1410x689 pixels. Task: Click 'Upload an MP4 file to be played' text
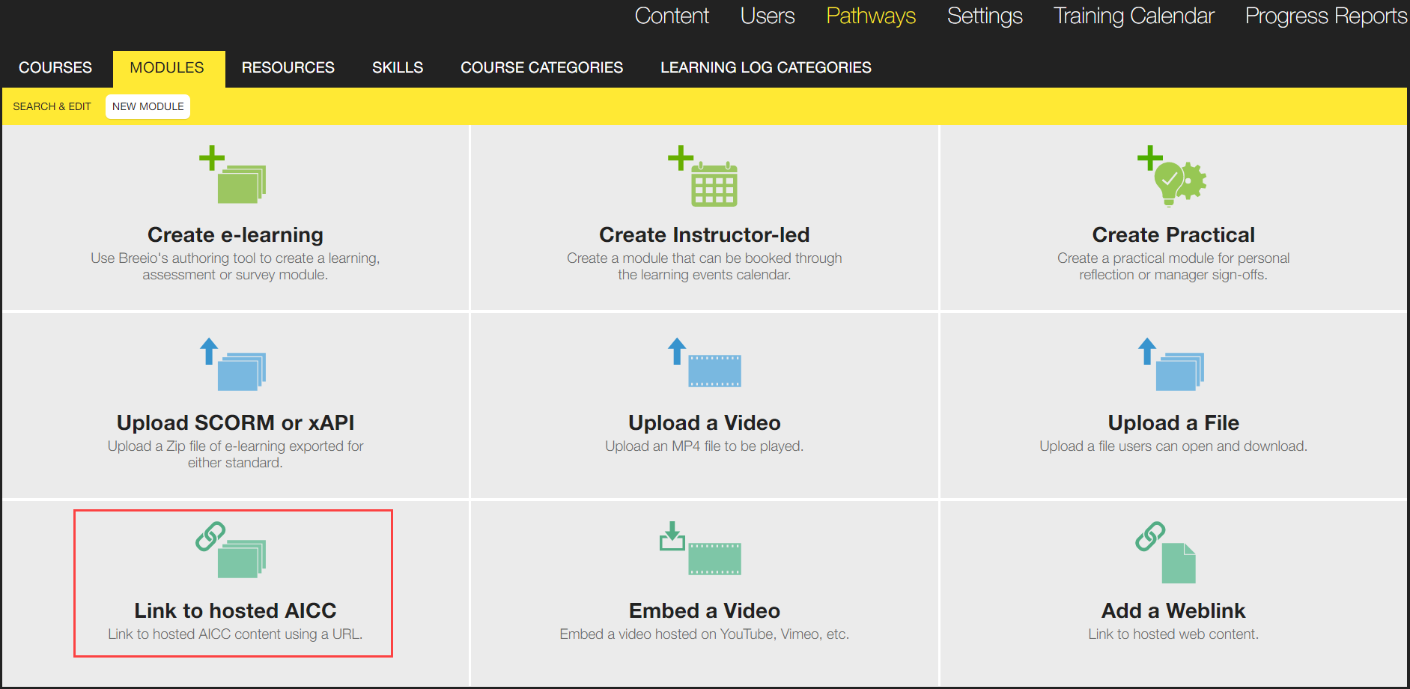(x=704, y=446)
